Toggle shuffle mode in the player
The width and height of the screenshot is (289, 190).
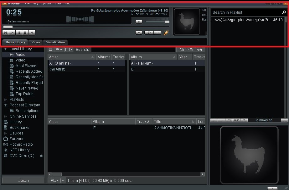[x=149, y=33]
